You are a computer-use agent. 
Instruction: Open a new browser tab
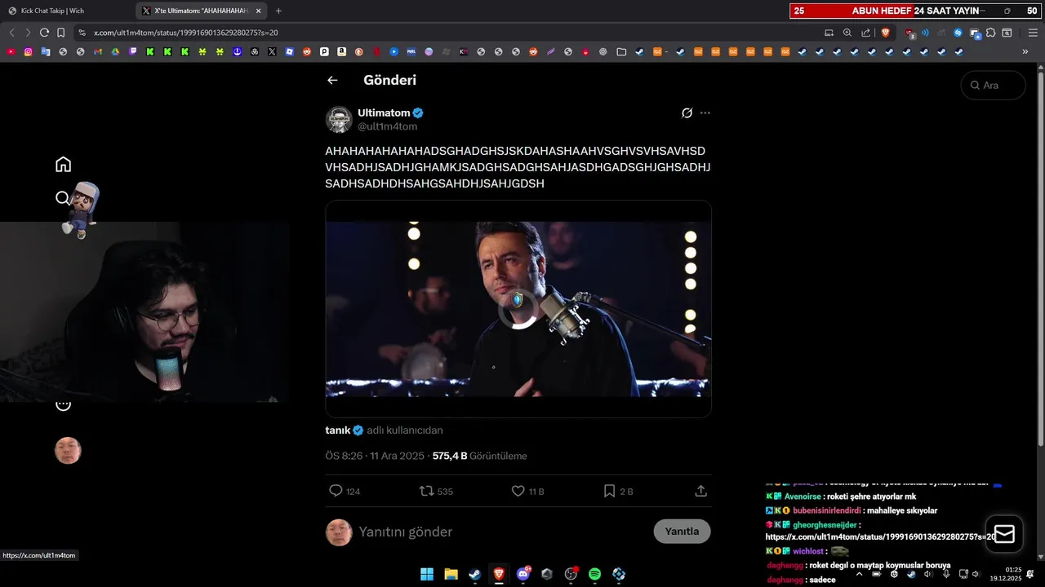278,11
